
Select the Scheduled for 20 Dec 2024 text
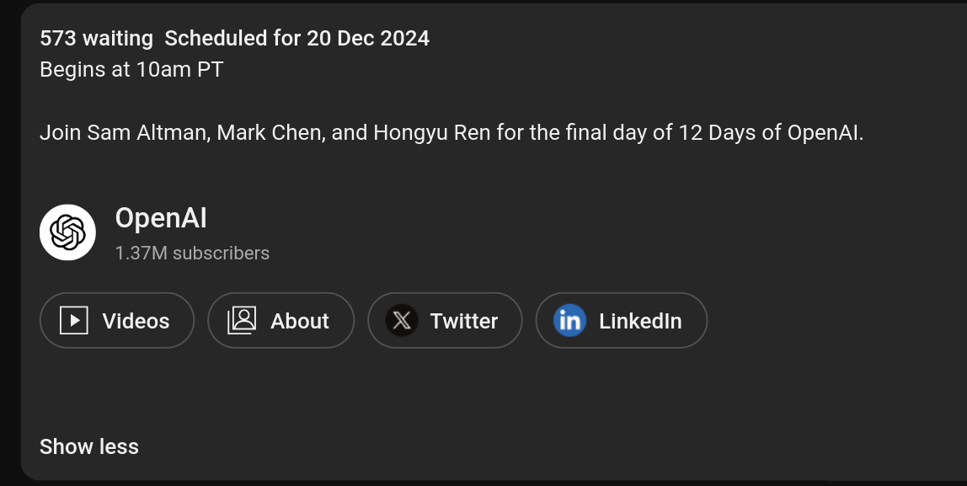[297, 38]
